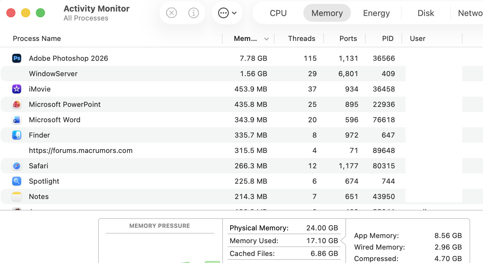Viewport: 483px width, 263px height.
Task: Click the Physical Memory 24.00 GB value
Action: tap(322, 228)
